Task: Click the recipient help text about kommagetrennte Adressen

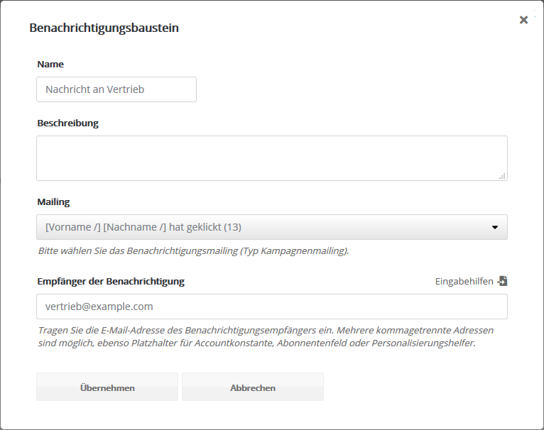Action: (265, 336)
